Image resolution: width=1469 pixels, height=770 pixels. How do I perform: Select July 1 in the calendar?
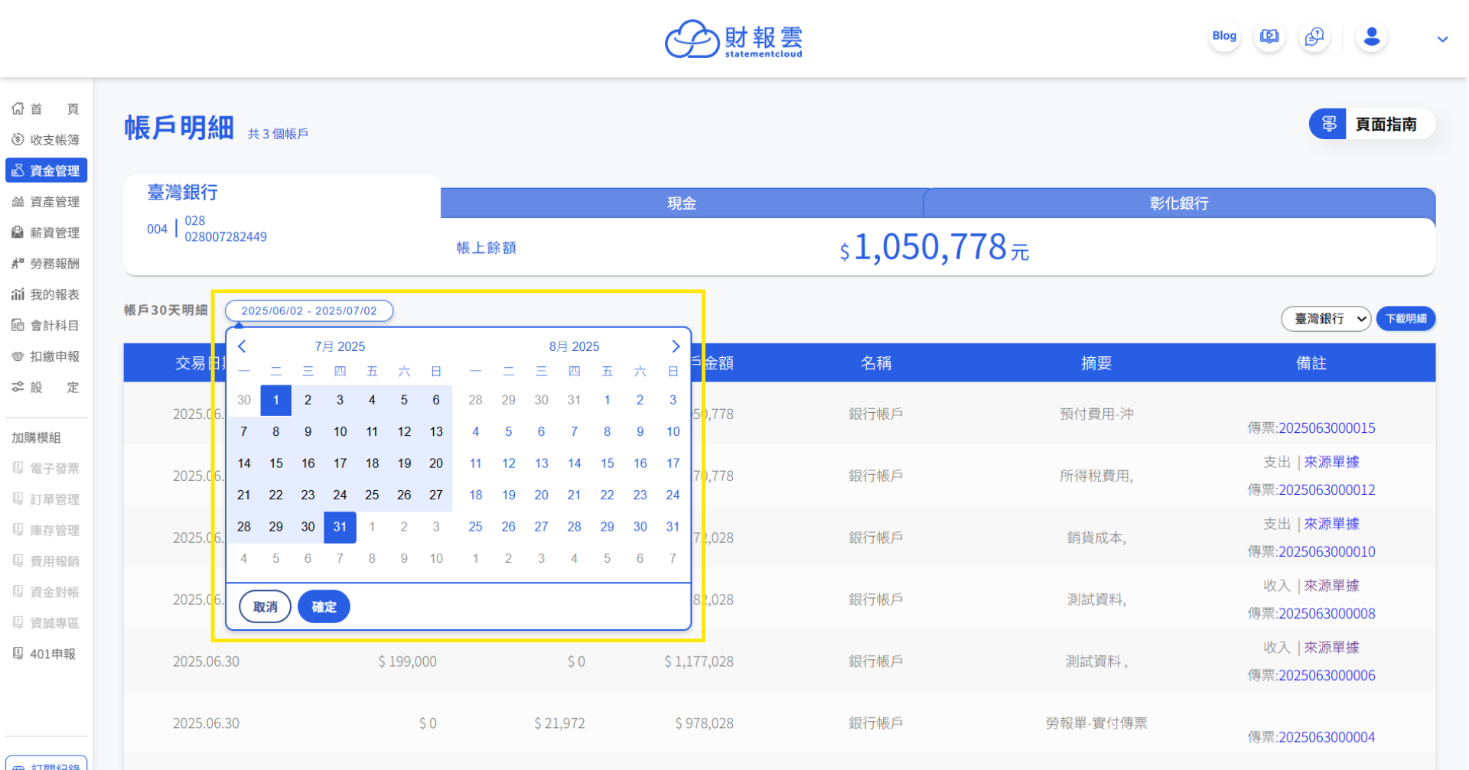coord(276,400)
